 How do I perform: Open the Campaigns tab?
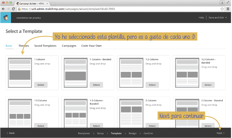click(69, 46)
